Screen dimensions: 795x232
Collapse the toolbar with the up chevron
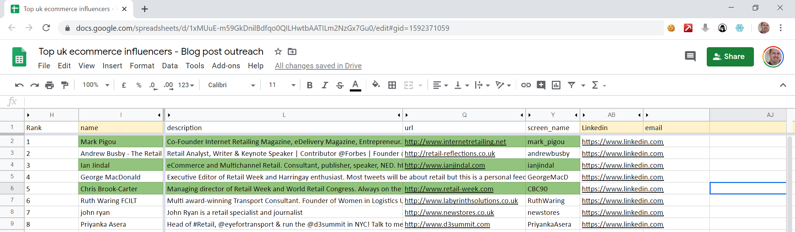[783, 85]
